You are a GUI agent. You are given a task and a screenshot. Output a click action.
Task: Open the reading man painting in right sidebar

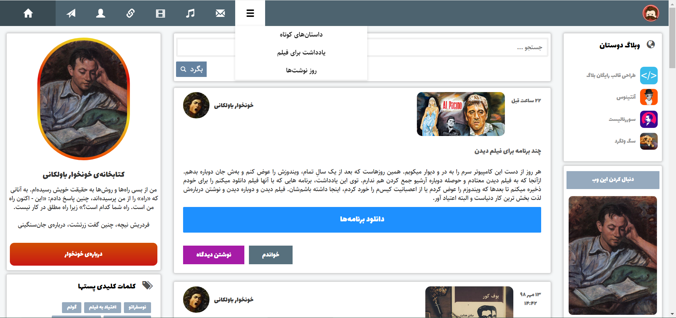coord(613,255)
